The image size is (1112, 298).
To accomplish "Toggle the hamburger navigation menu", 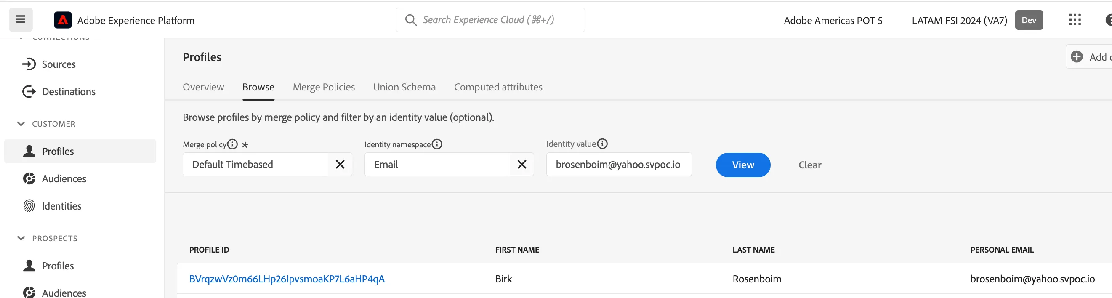I will pos(21,20).
